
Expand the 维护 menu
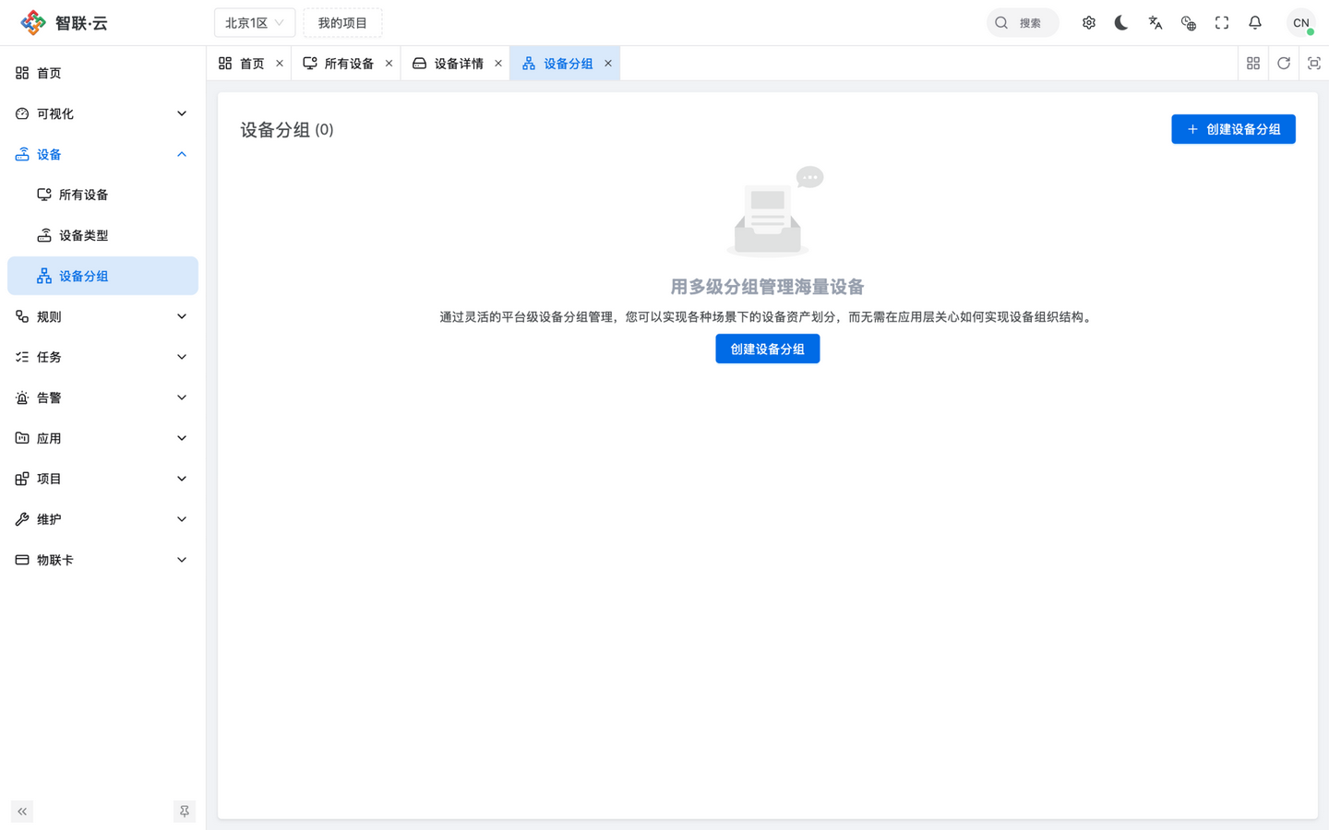pos(102,519)
